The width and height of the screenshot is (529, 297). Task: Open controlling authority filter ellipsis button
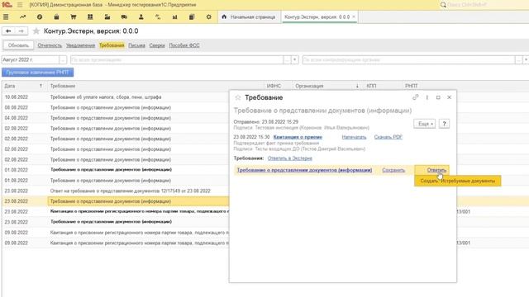pyautogui.click(x=518, y=60)
